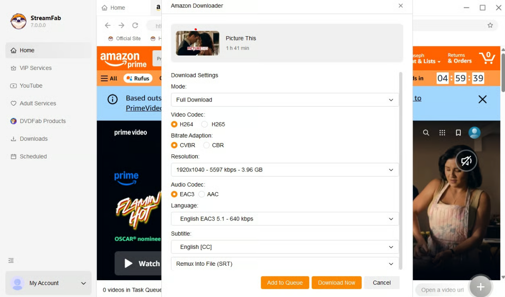Image resolution: width=505 pixels, height=297 pixels.
Task: Open the Amazon shopping cart
Action: (487, 58)
